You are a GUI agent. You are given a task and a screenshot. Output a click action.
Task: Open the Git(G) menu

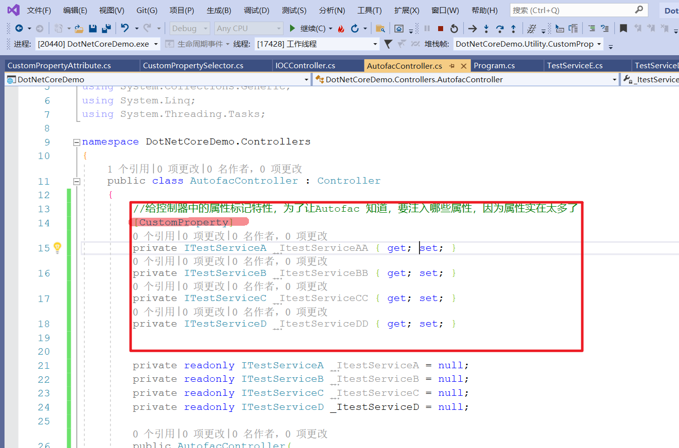[147, 10]
